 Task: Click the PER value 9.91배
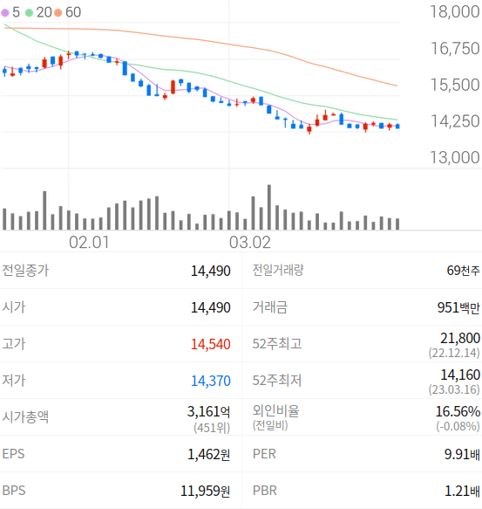coord(462,455)
